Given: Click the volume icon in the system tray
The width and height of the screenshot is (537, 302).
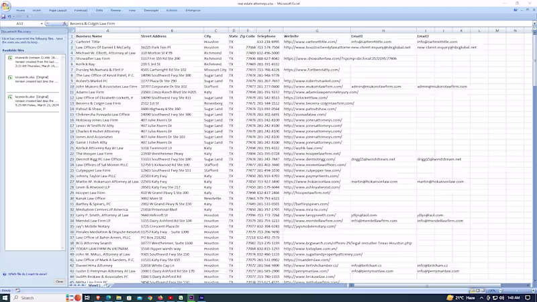Looking at the screenshot, I should (501, 297).
